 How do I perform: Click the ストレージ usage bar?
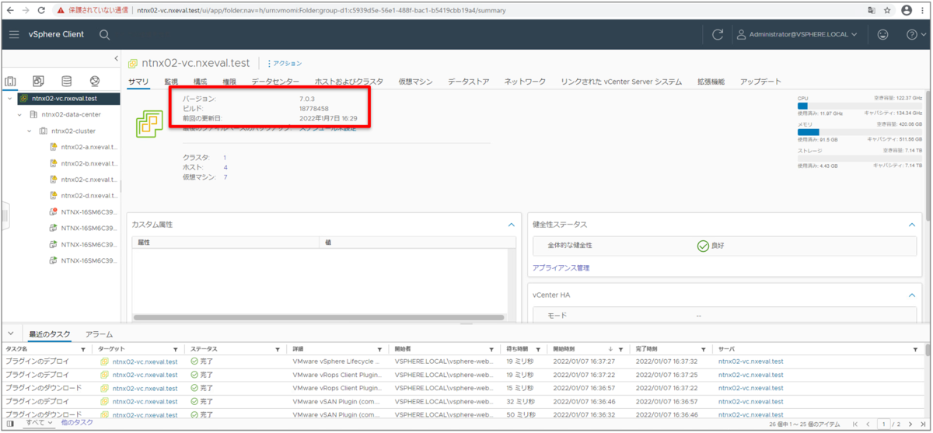[859, 158]
